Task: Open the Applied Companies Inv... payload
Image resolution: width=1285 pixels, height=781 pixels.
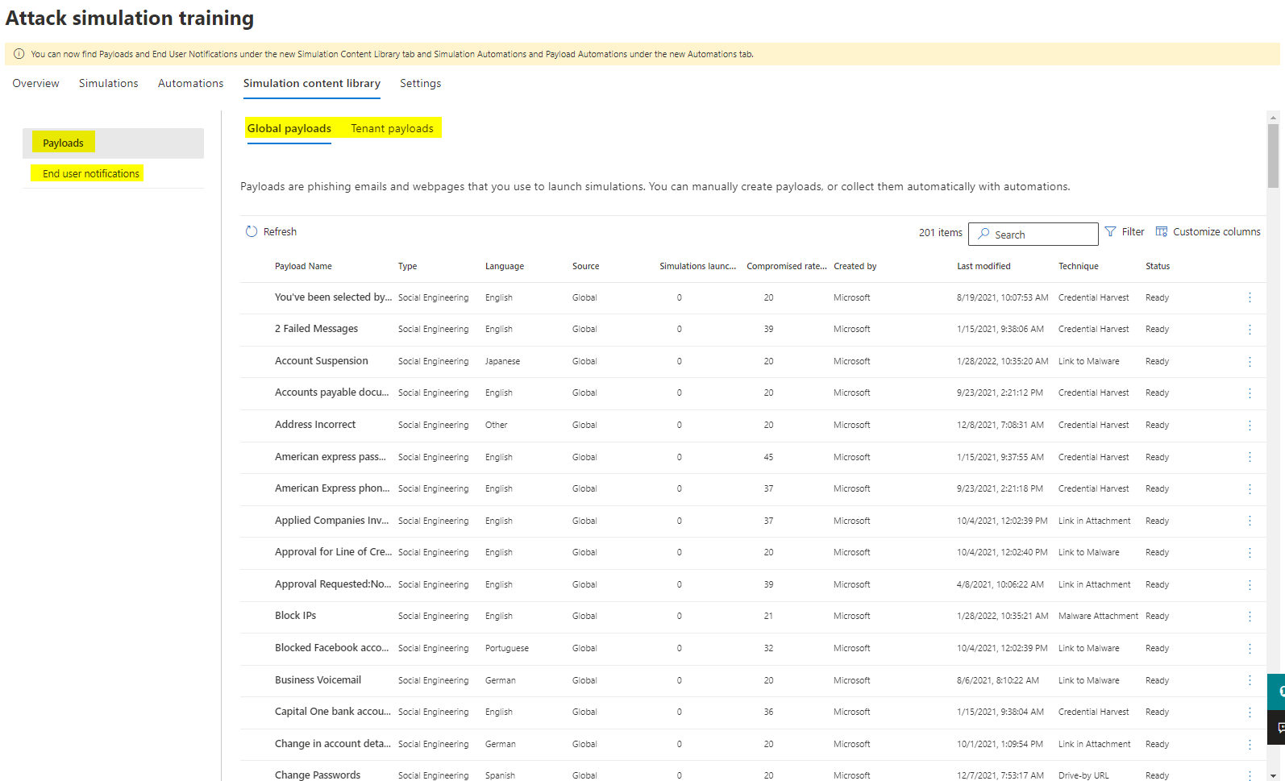Action: [x=331, y=521]
